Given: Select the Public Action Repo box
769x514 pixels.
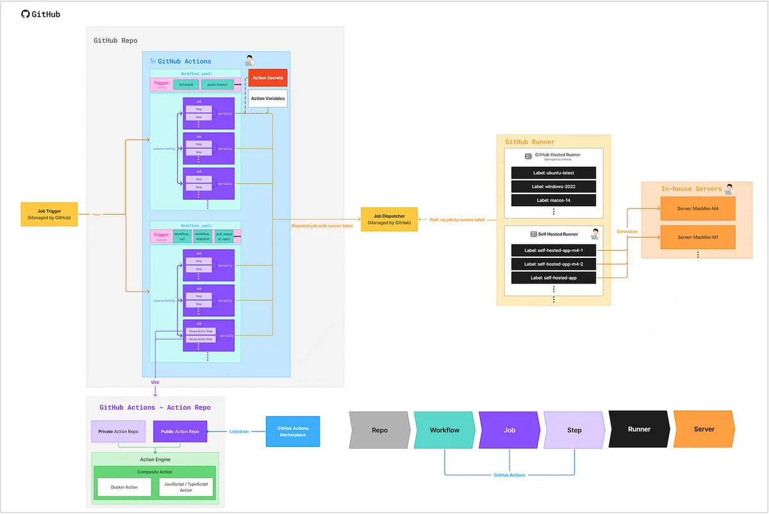Looking at the screenshot, I should [x=180, y=431].
